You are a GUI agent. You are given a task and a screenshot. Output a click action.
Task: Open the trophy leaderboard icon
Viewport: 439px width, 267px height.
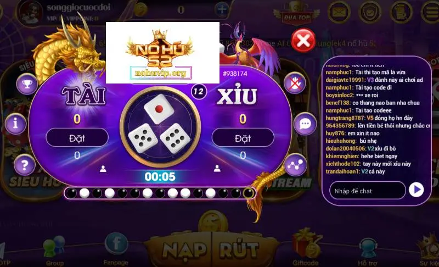click(x=27, y=84)
